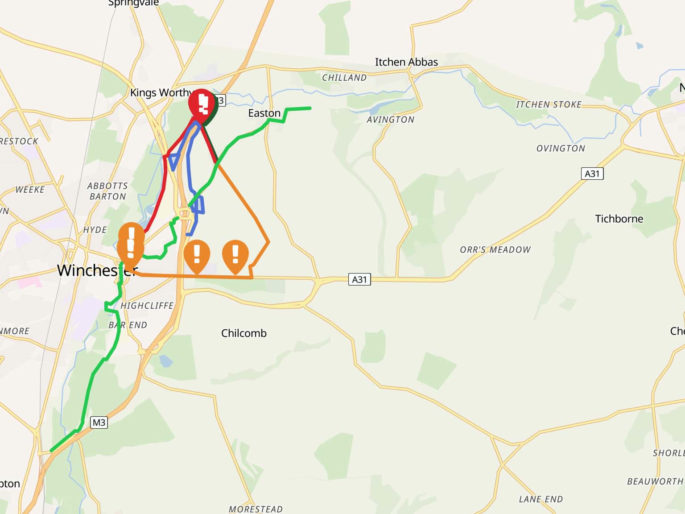This screenshot has width=685, height=514.
Task: Click the M3 motorway shield south of Bar End
Action: [99, 423]
